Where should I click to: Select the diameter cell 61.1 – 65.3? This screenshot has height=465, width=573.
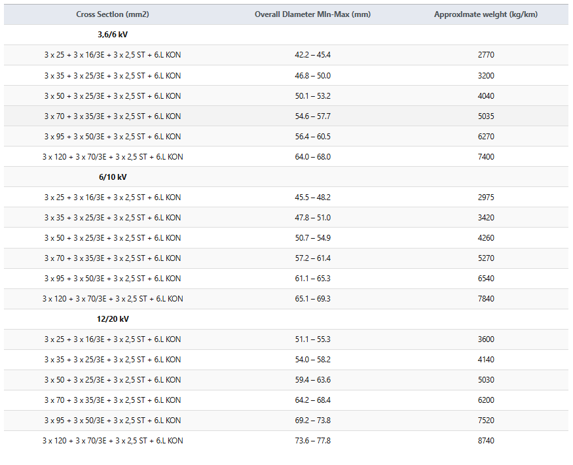tap(313, 279)
